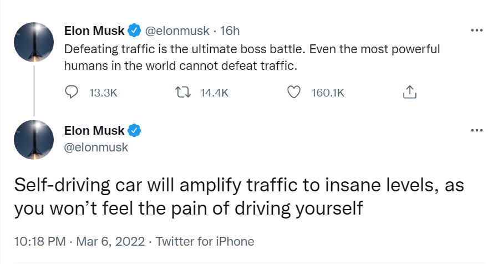The width and height of the screenshot is (498, 264).
Task: Click the verified badge on the first tweet
Action: tap(135, 29)
